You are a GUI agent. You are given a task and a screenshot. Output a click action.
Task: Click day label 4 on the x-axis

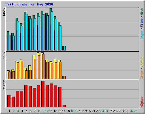[x=22, y=111]
